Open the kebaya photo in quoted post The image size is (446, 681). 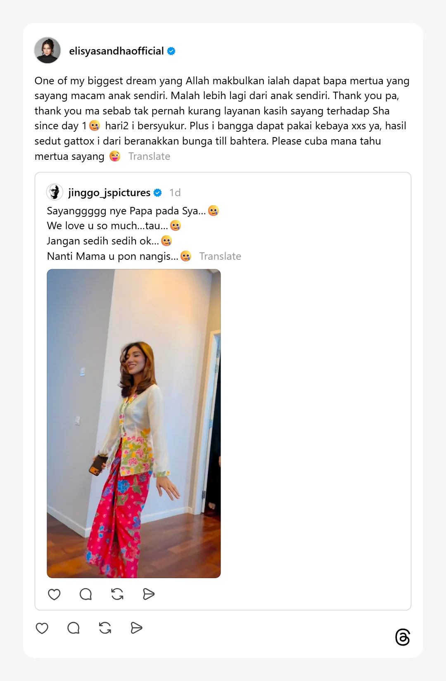point(134,423)
